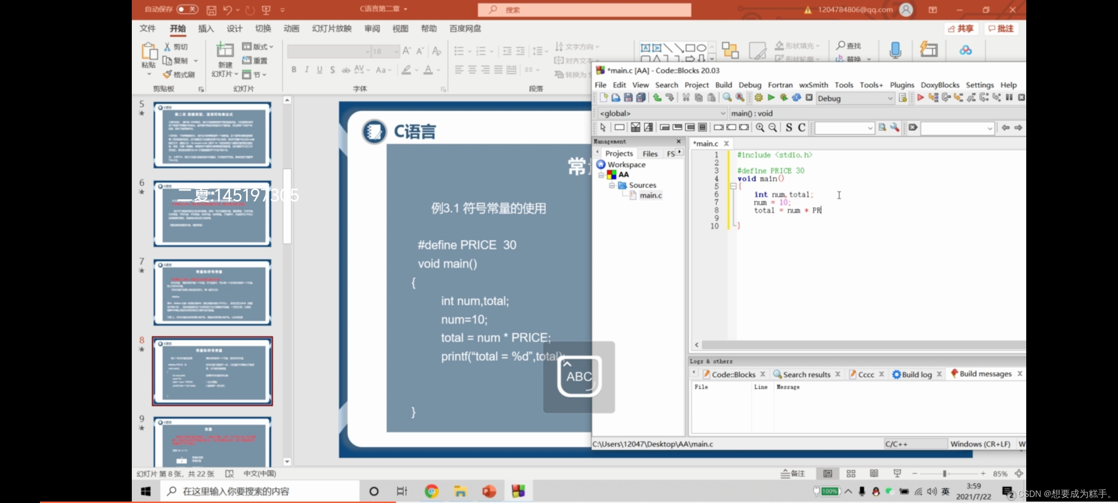Open the Debug menu in Code::Blocks
Image resolution: width=1118 pixels, height=503 pixels.
point(750,85)
